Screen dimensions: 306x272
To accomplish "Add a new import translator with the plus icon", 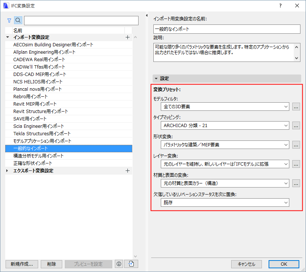I will tap(127, 37).
